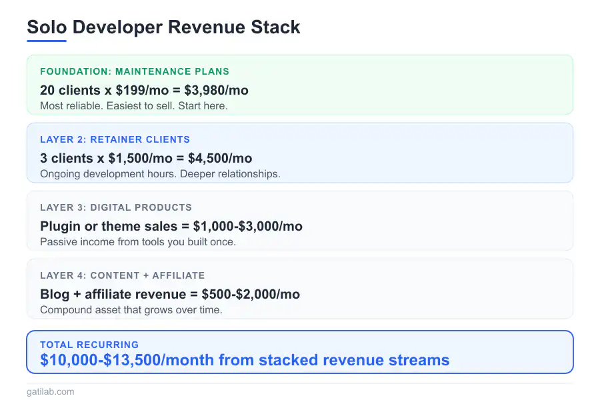The image size is (600, 400).
Task: Click the Layer 3: Digital Products header
Action: [x=115, y=207]
